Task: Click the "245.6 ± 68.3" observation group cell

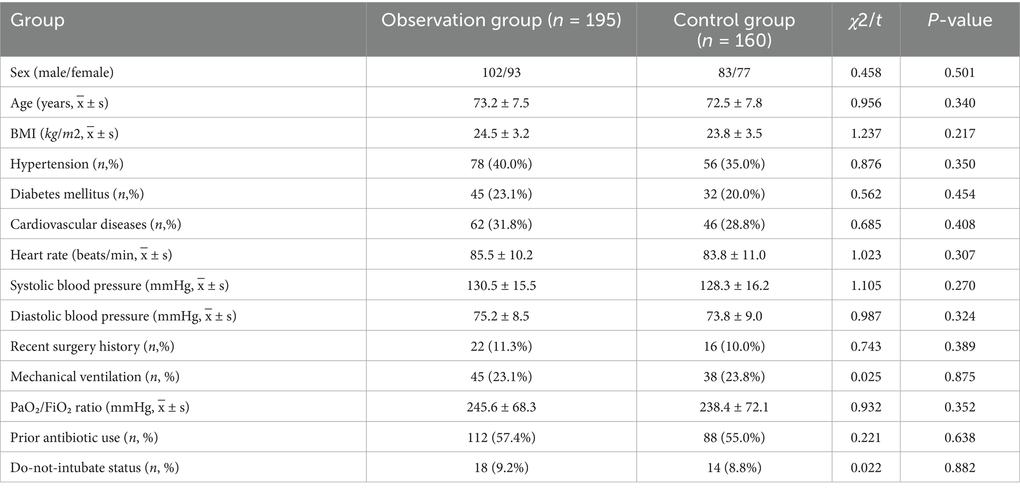Action: (x=501, y=407)
